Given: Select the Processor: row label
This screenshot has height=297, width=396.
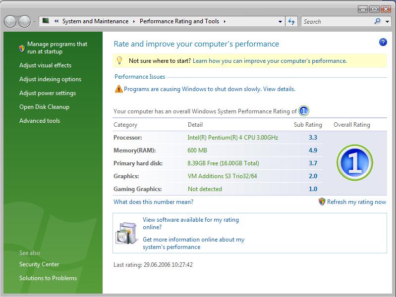Looking at the screenshot, I should [x=127, y=138].
